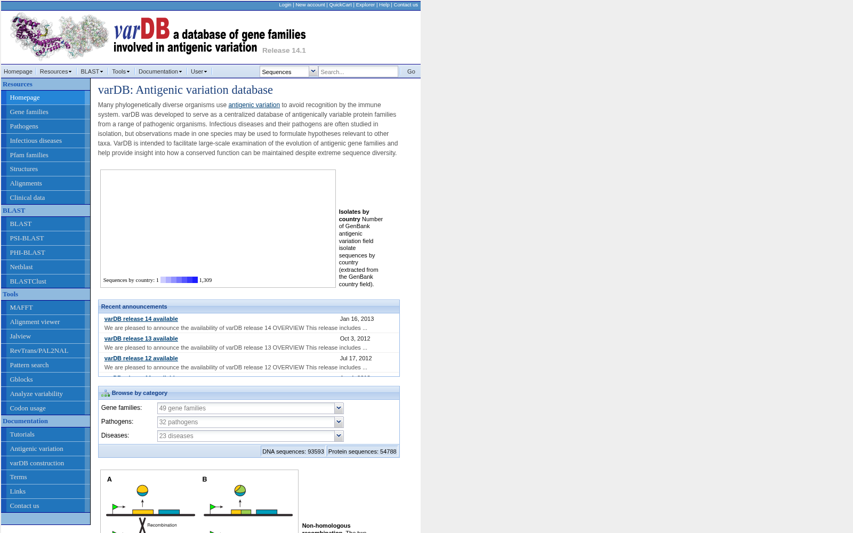Select Gene families in sidebar
This screenshot has width=853, height=533.
(x=45, y=112)
